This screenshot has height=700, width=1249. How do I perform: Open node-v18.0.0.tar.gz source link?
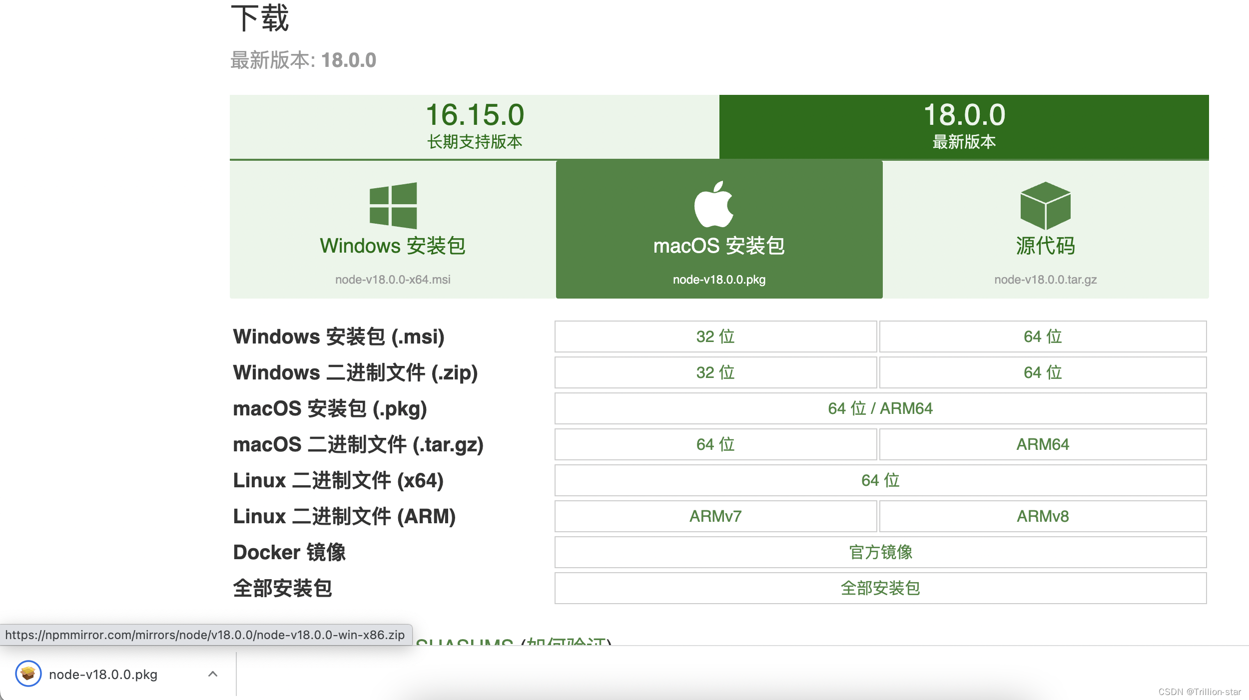click(x=1045, y=280)
